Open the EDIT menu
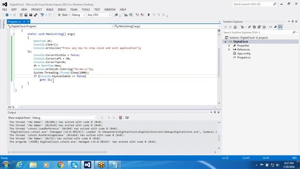The image size is (300, 169). click(x=14, y=9)
